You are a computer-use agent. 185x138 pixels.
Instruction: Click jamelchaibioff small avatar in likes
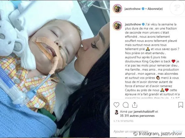tap(117, 112)
